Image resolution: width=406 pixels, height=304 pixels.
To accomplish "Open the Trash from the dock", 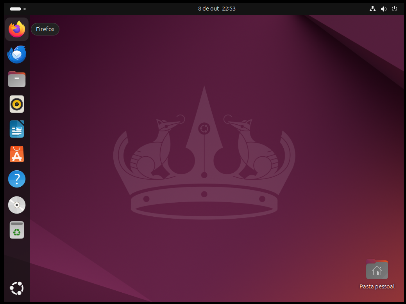I will [x=16, y=230].
